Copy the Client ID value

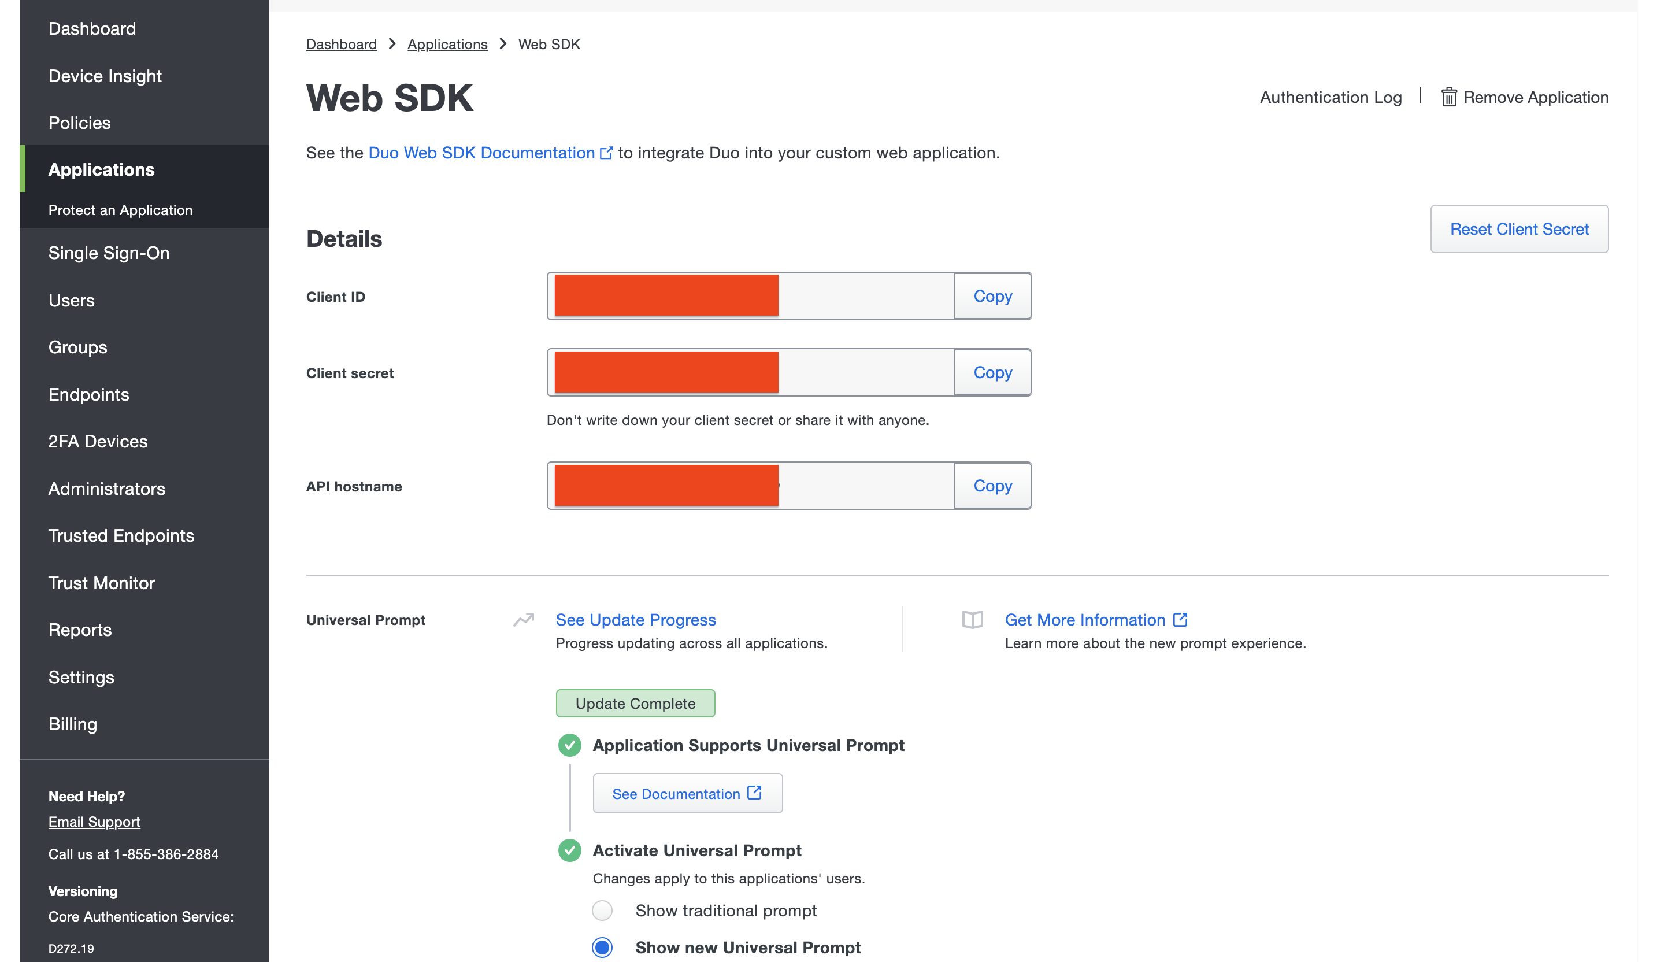992,297
